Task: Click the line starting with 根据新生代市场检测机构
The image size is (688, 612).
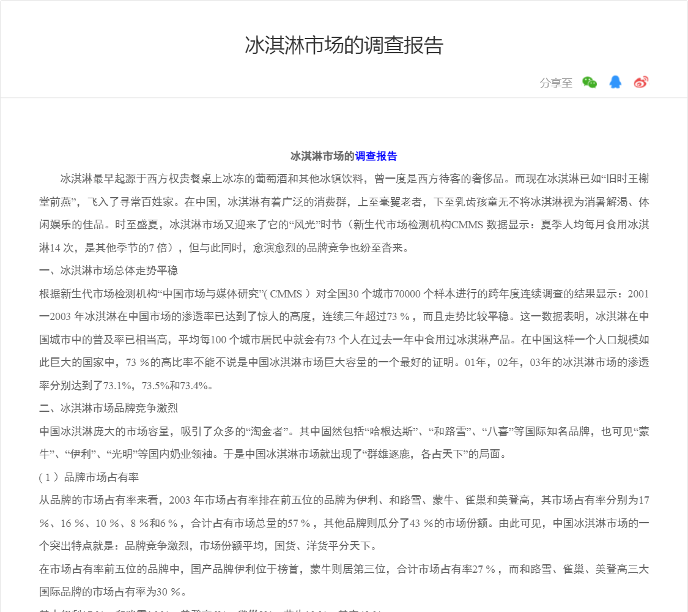Action: point(344,294)
